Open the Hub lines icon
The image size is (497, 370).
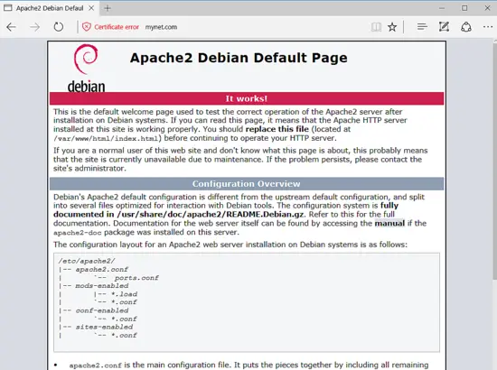(422, 27)
